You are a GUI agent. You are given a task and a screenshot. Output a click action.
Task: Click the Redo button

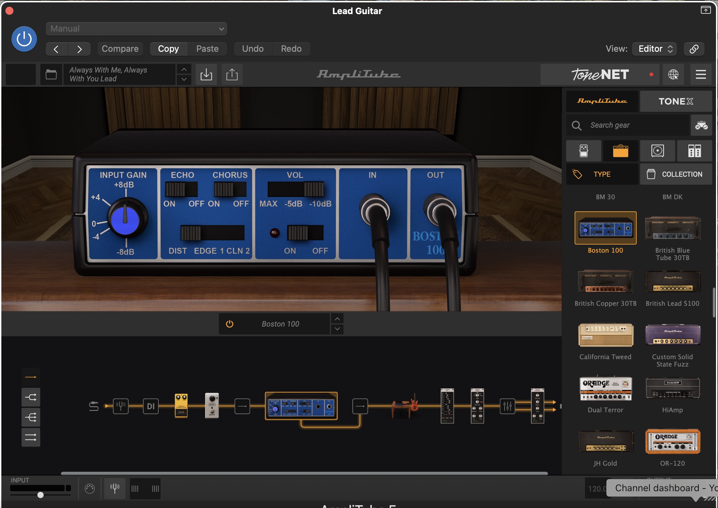click(x=291, y=49)
